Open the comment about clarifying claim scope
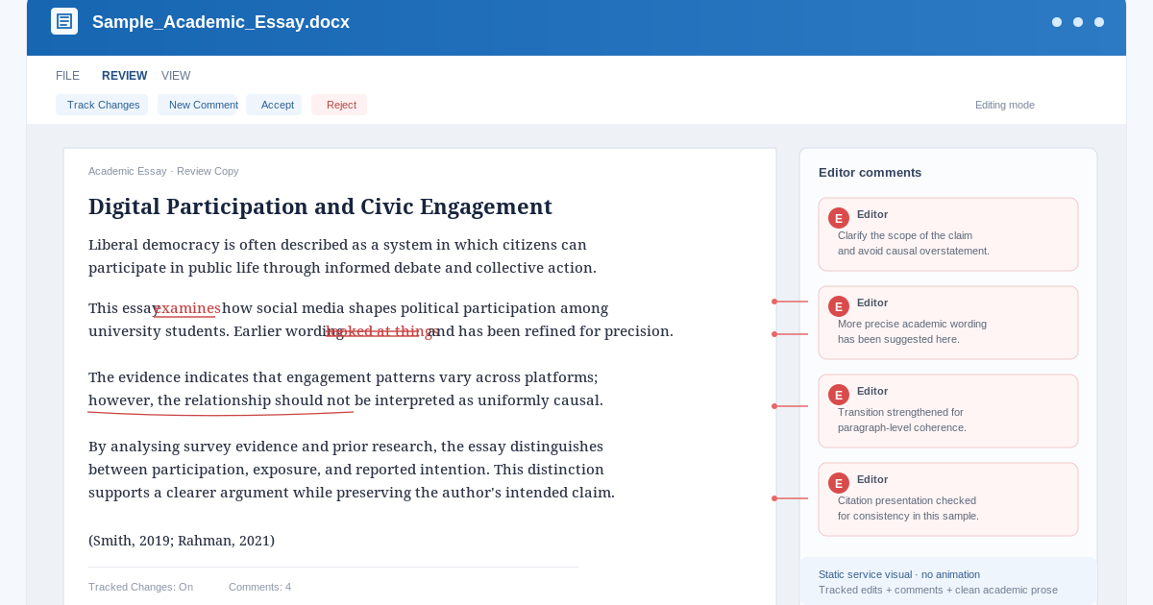This screenshot has width=1153, height=605. coord(948,234)
